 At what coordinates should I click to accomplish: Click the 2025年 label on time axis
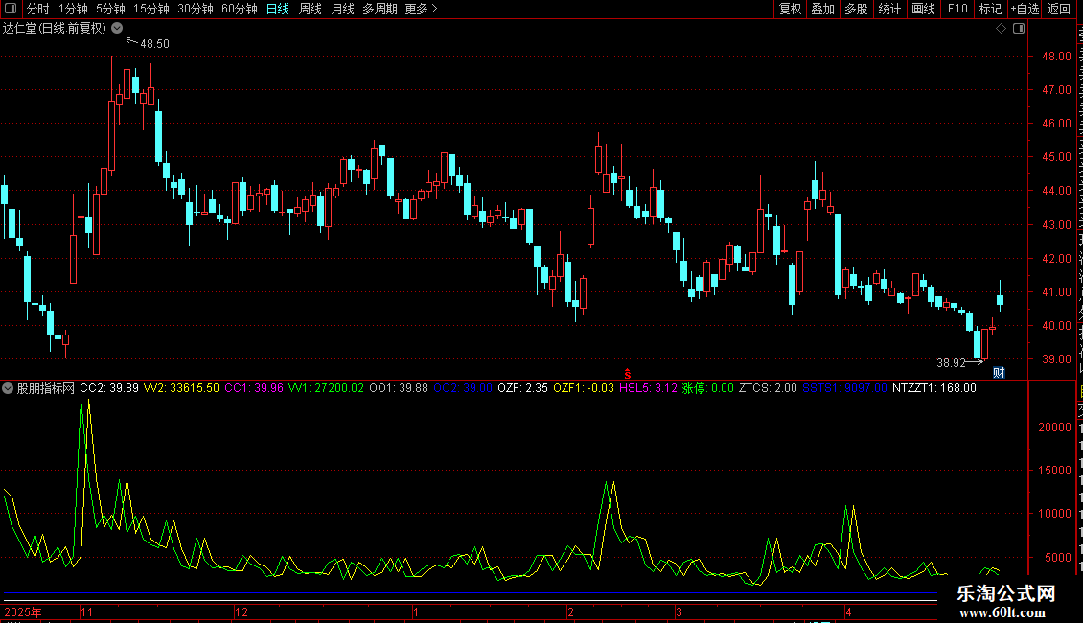pos(23,611)
